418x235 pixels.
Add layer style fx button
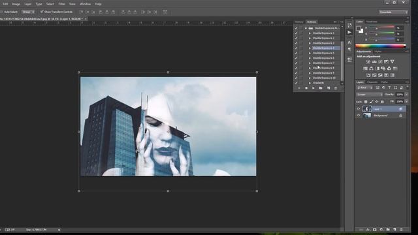tap(368, 229)
